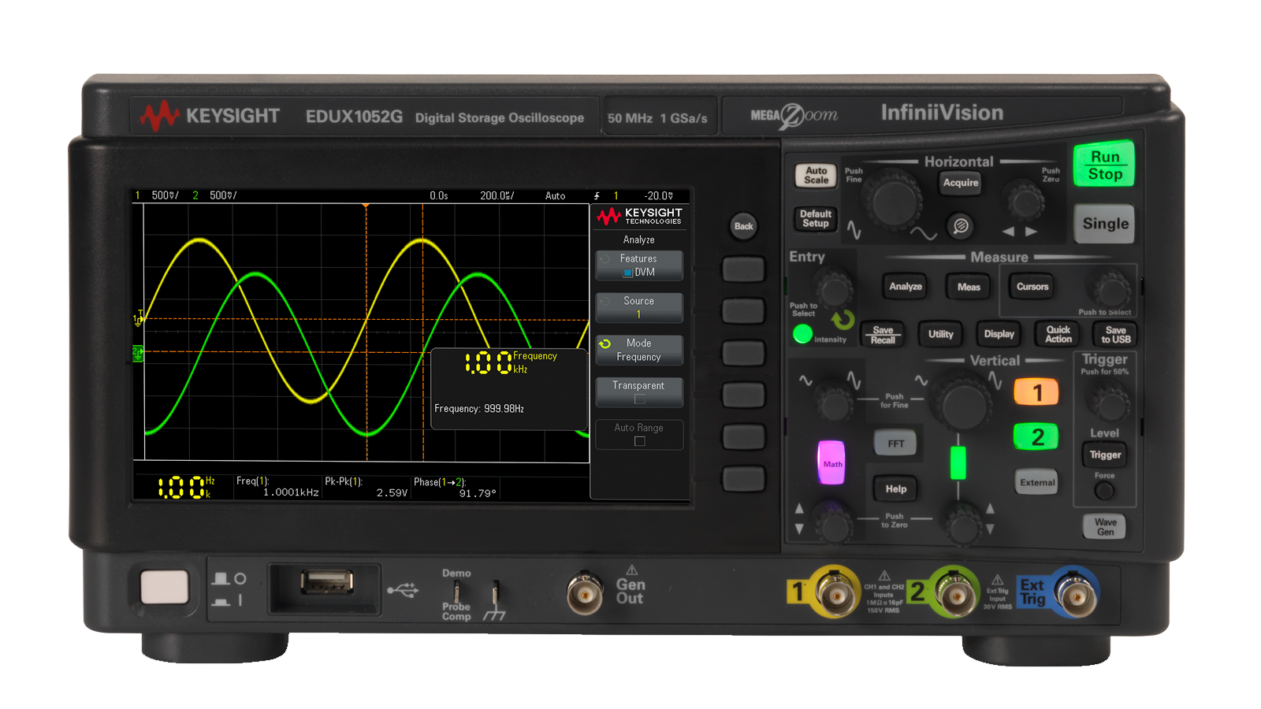Click the channel 2 ground level marker
1261x709 pixels.
pyautogui.click(x=138, y=352)
